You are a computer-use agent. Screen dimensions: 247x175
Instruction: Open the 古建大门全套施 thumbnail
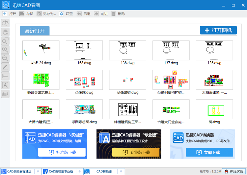tap(171, 109)
